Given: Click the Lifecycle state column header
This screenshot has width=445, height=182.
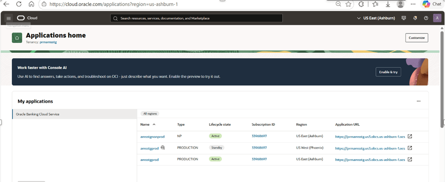Looking at the screenshot, I should click(x=220, y=124).
